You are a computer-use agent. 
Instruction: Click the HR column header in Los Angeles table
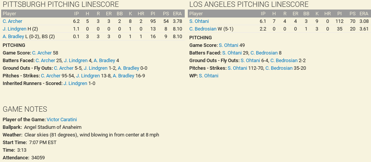point(327,13)
